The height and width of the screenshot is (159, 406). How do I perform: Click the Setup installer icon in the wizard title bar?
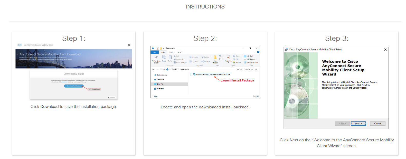[x=286, y=50]
